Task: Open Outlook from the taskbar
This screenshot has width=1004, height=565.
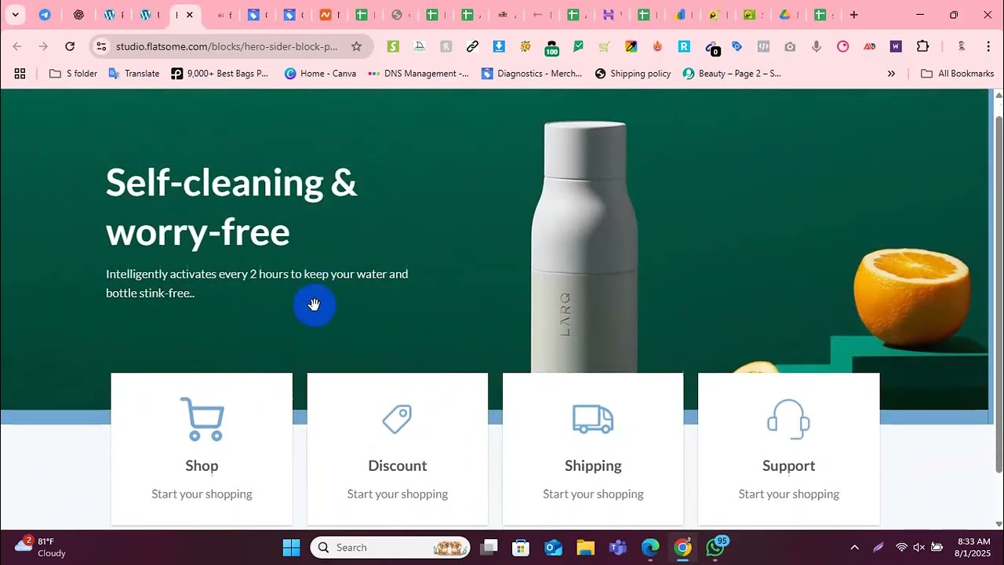Action: pyautogui.click(x=553, y=548)
